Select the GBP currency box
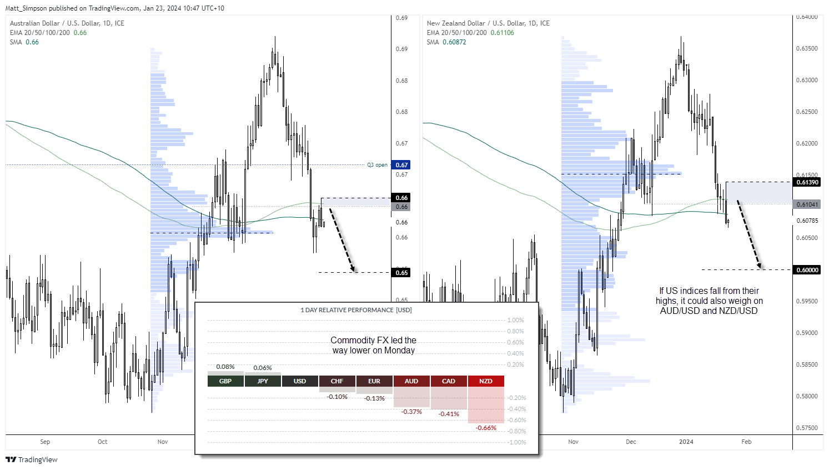This screenshot has height=470, width=829. (225, 381)
